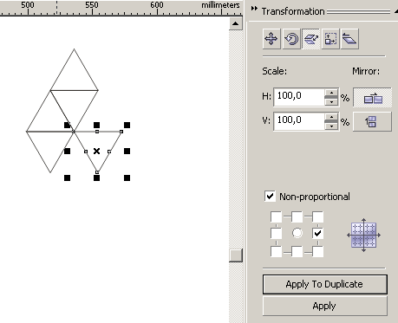This screenshot has width=398, height=323.
Task: Select the top-center anchor point checkbox
Action: pyautogui.click(x=297, y=216)
